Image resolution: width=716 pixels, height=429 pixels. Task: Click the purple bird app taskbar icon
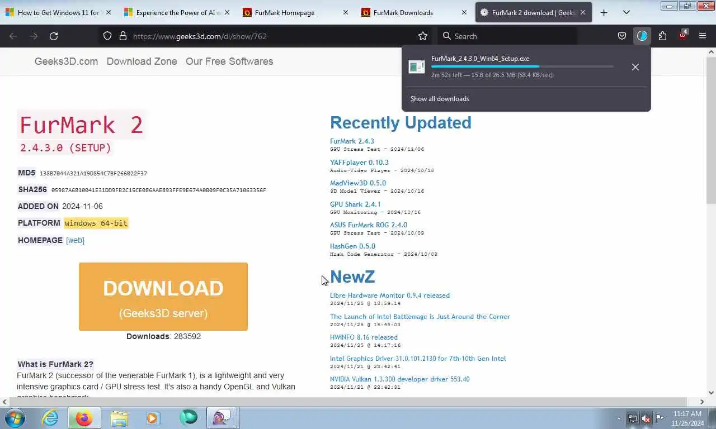point(222,418)
